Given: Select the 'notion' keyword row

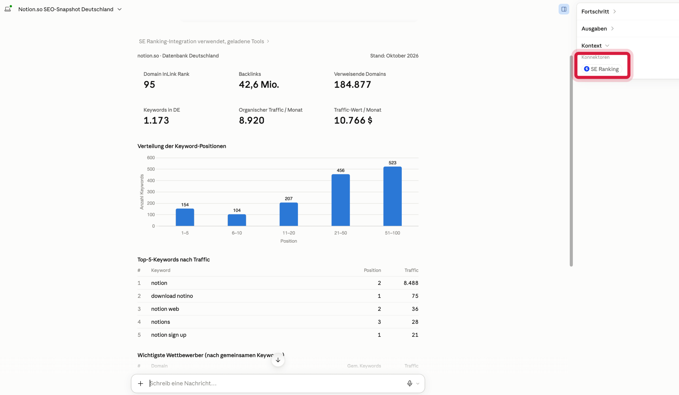Looking at the screenshot, I should (x=278, y=283).
